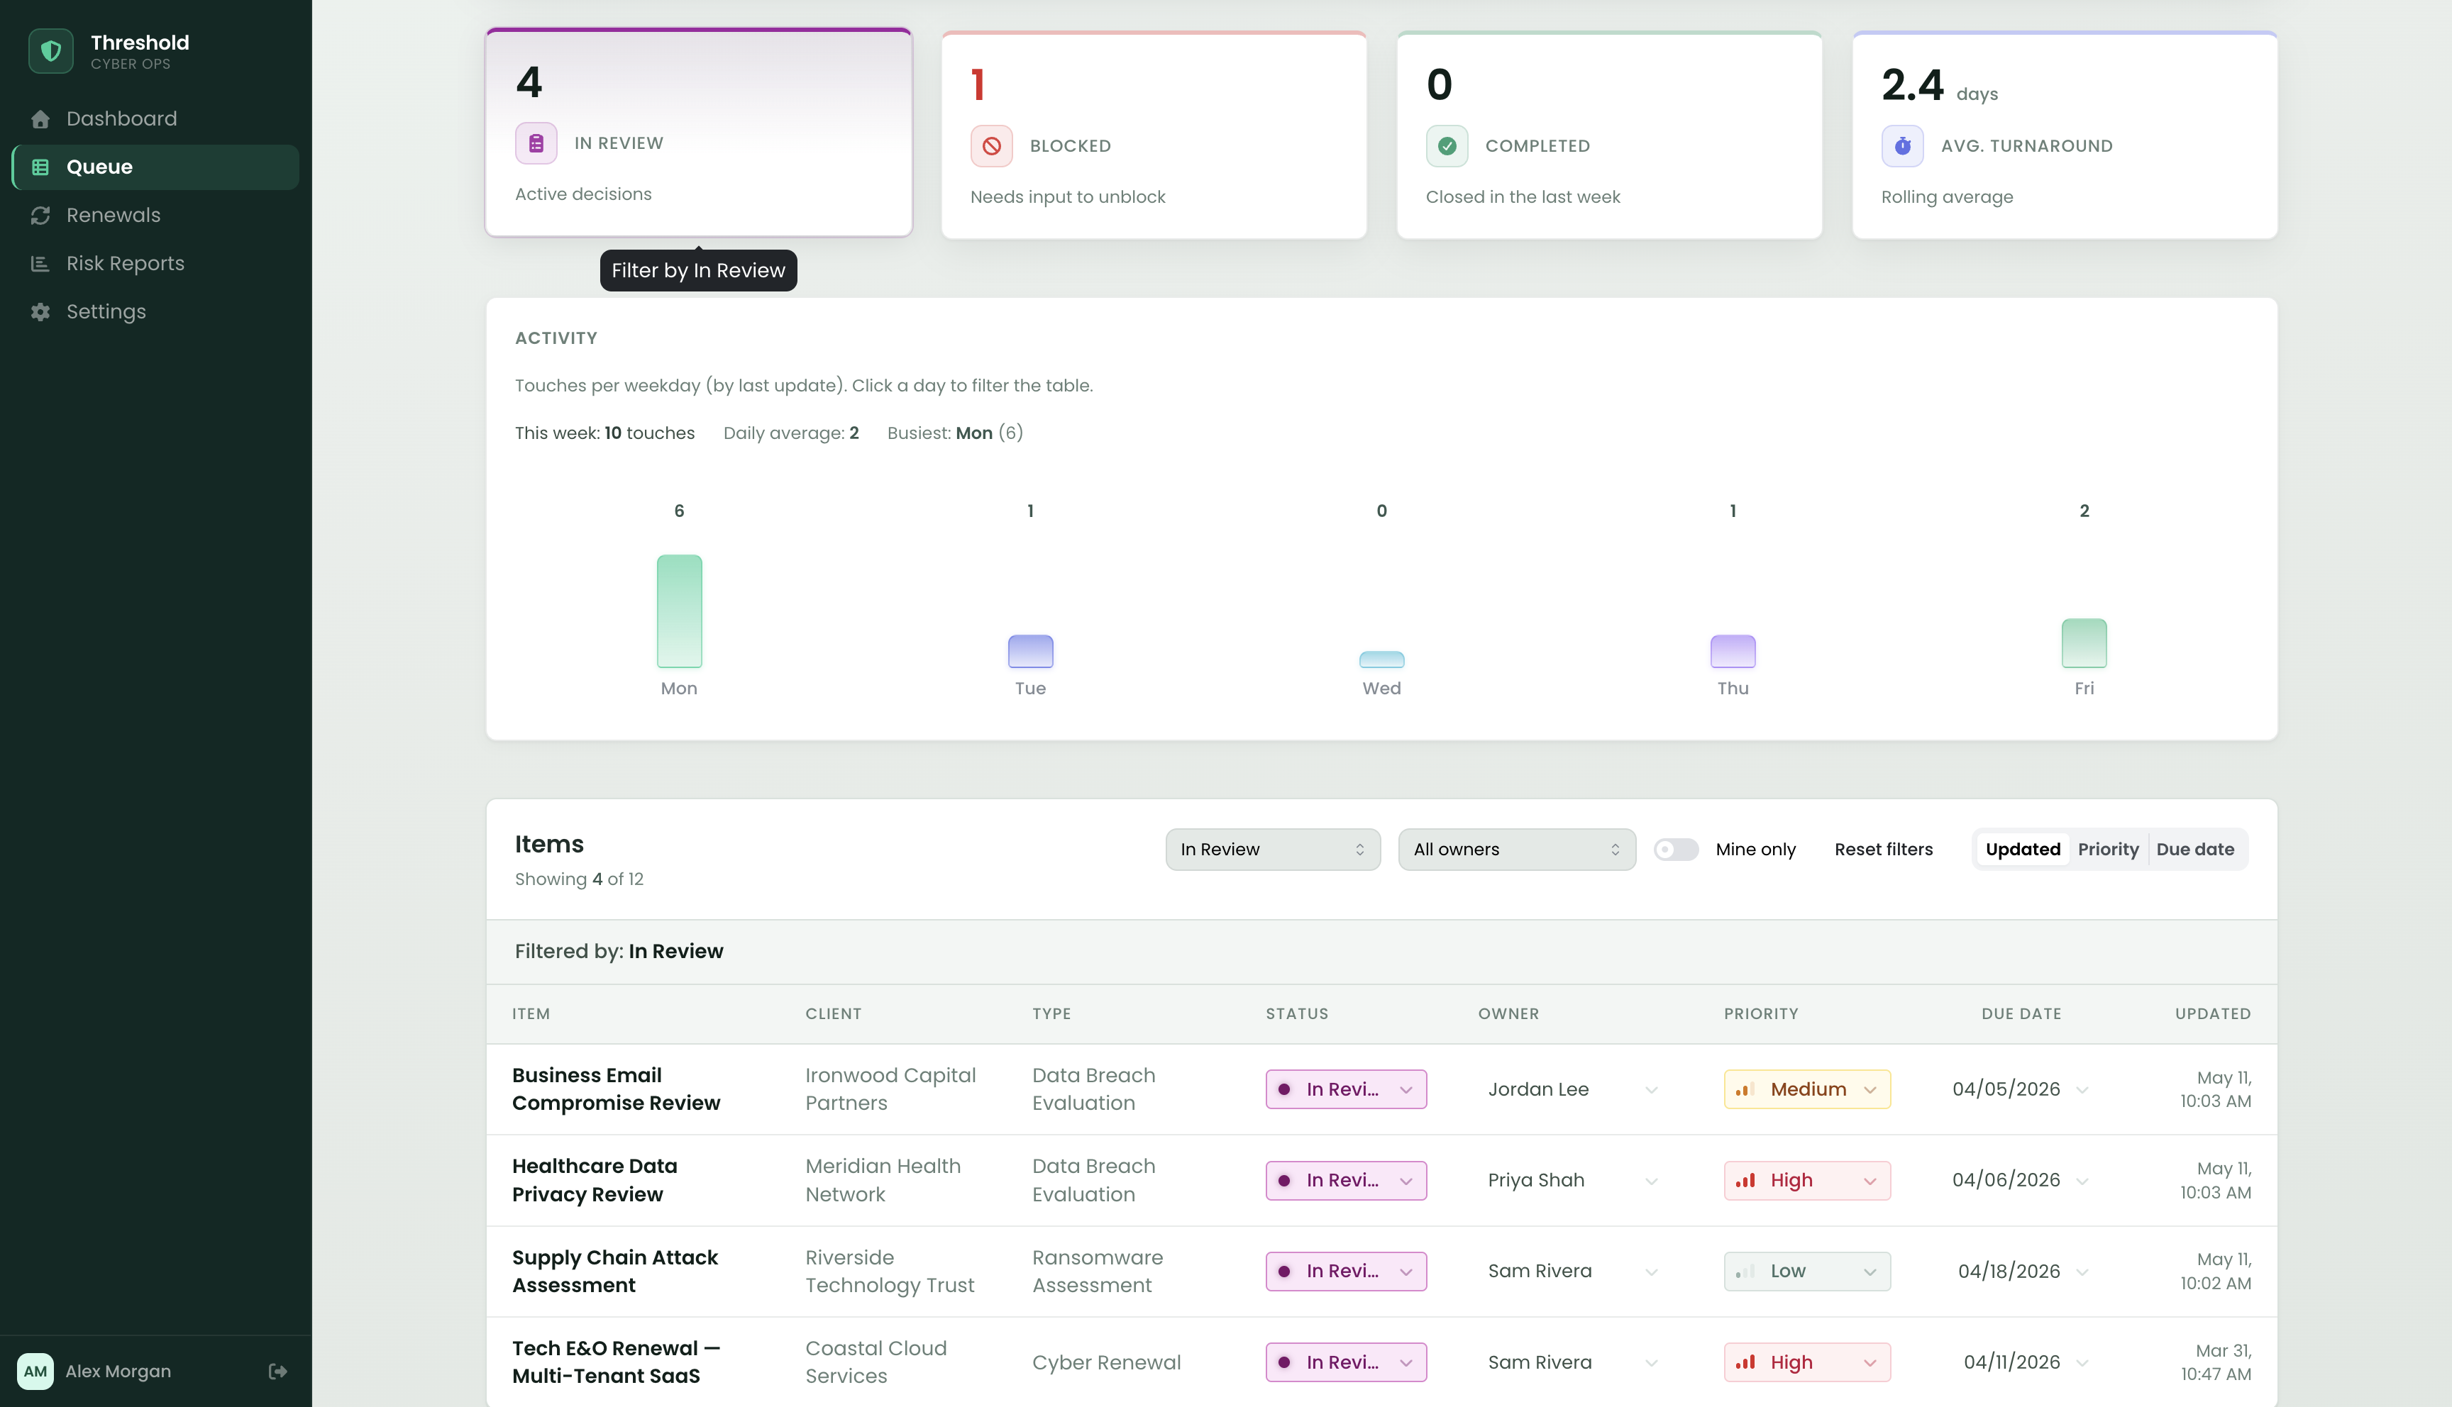Filter table by Monday activity bar
Viewport: 2452px width, 1407px height.
tap(680, 612)
